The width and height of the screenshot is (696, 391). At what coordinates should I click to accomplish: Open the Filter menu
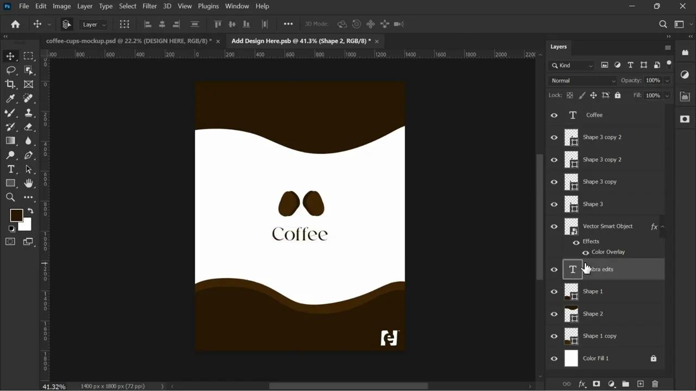(x=150, y=6)
